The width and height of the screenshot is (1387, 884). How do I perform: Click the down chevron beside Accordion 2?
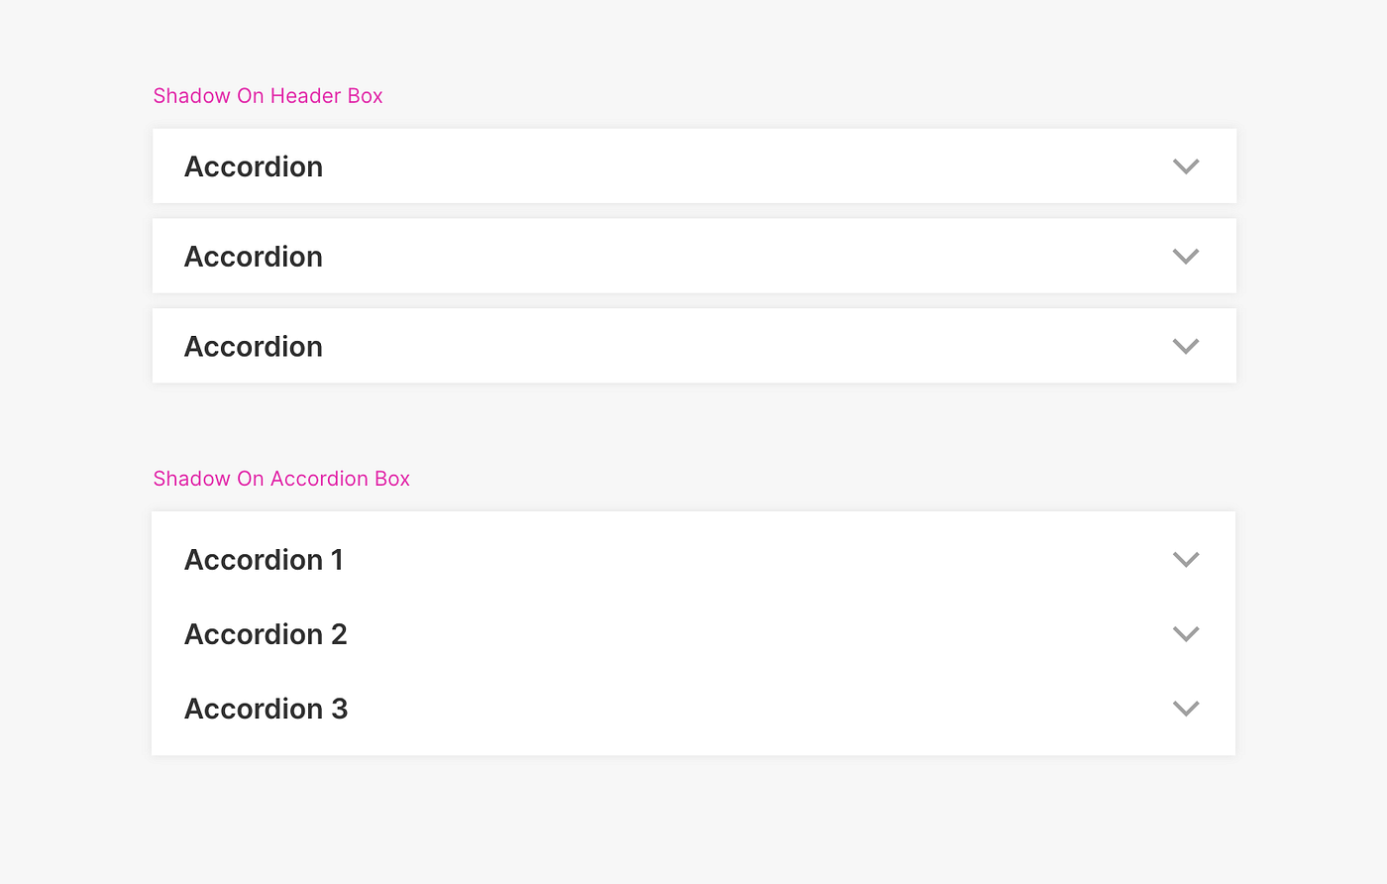[1186, 634]
